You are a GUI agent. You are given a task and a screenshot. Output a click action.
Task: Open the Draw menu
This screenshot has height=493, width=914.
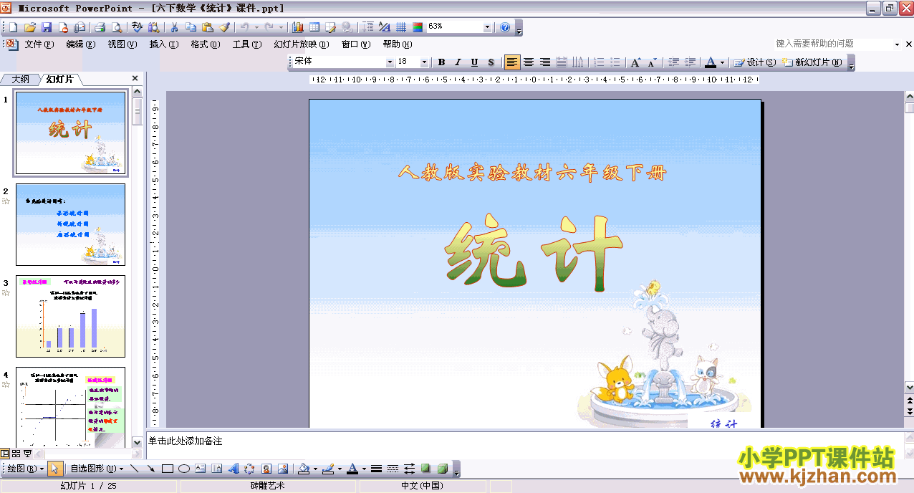[24, 469]
